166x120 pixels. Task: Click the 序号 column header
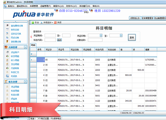(x=41, y=50)
